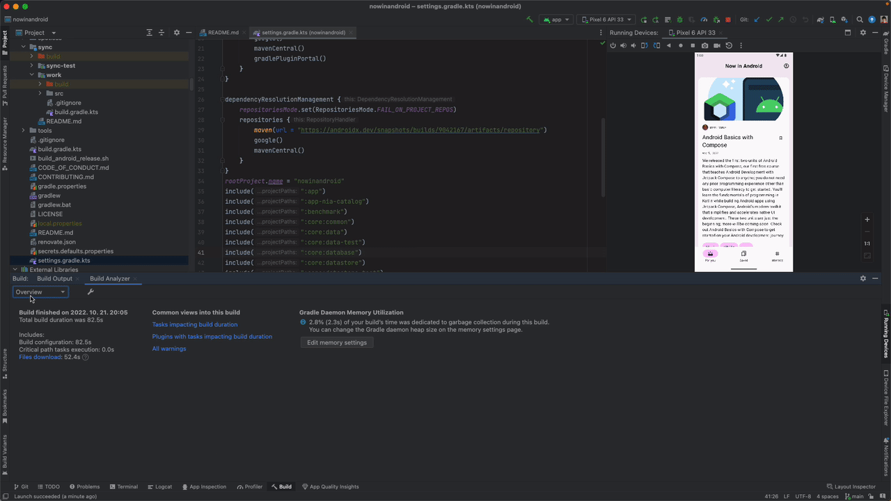Open the Profiler tool window

249,487
